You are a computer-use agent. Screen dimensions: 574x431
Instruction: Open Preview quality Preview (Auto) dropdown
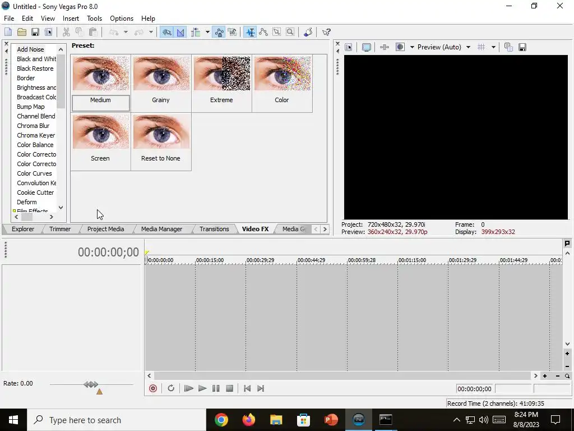(x=444, y=47)
